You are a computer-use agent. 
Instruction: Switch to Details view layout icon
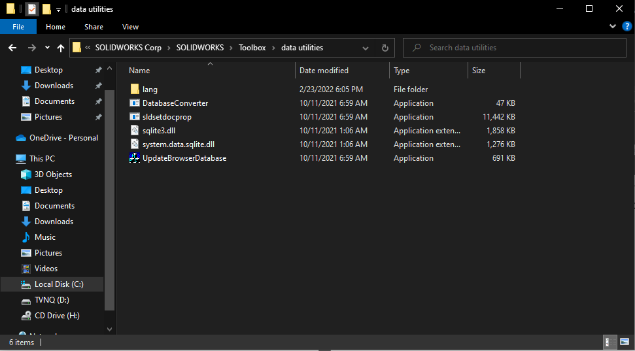pyautogui.click(x=609, y=342)
